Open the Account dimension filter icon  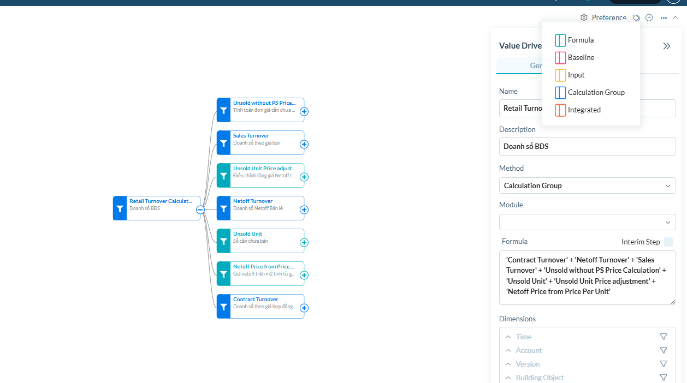[664, 350]
